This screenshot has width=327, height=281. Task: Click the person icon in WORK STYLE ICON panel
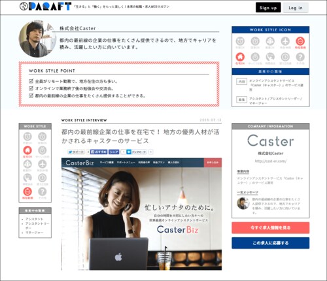pos(270,41)
